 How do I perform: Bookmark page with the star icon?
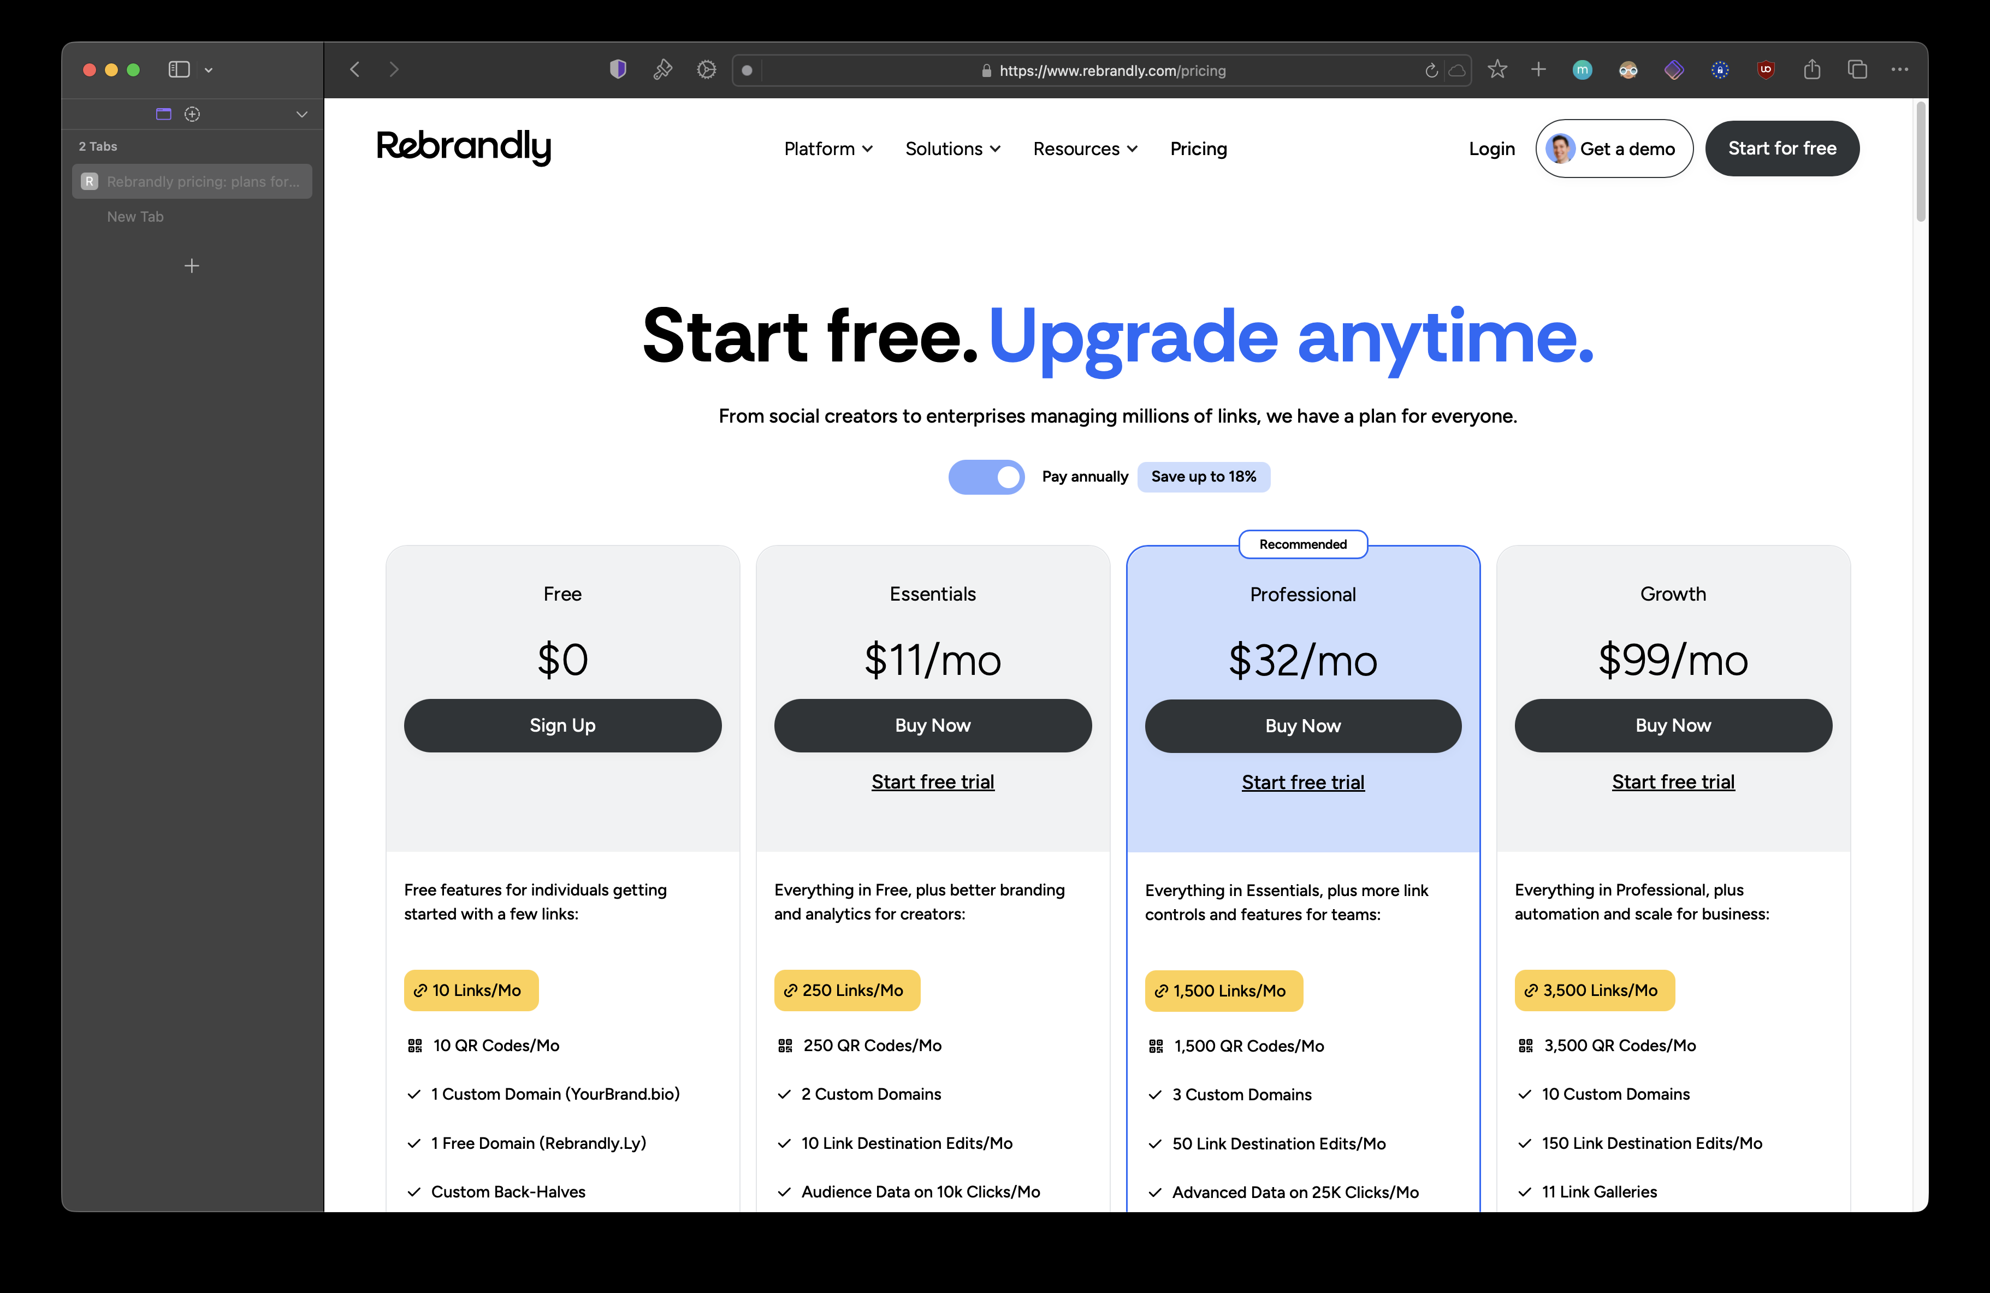[x=1497, y=69]
